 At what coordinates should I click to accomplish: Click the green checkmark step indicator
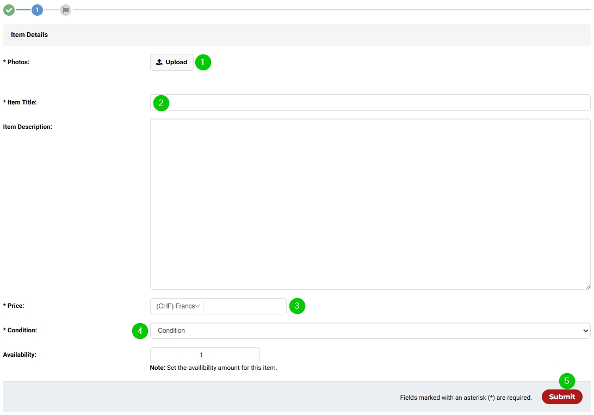[9, 9]
